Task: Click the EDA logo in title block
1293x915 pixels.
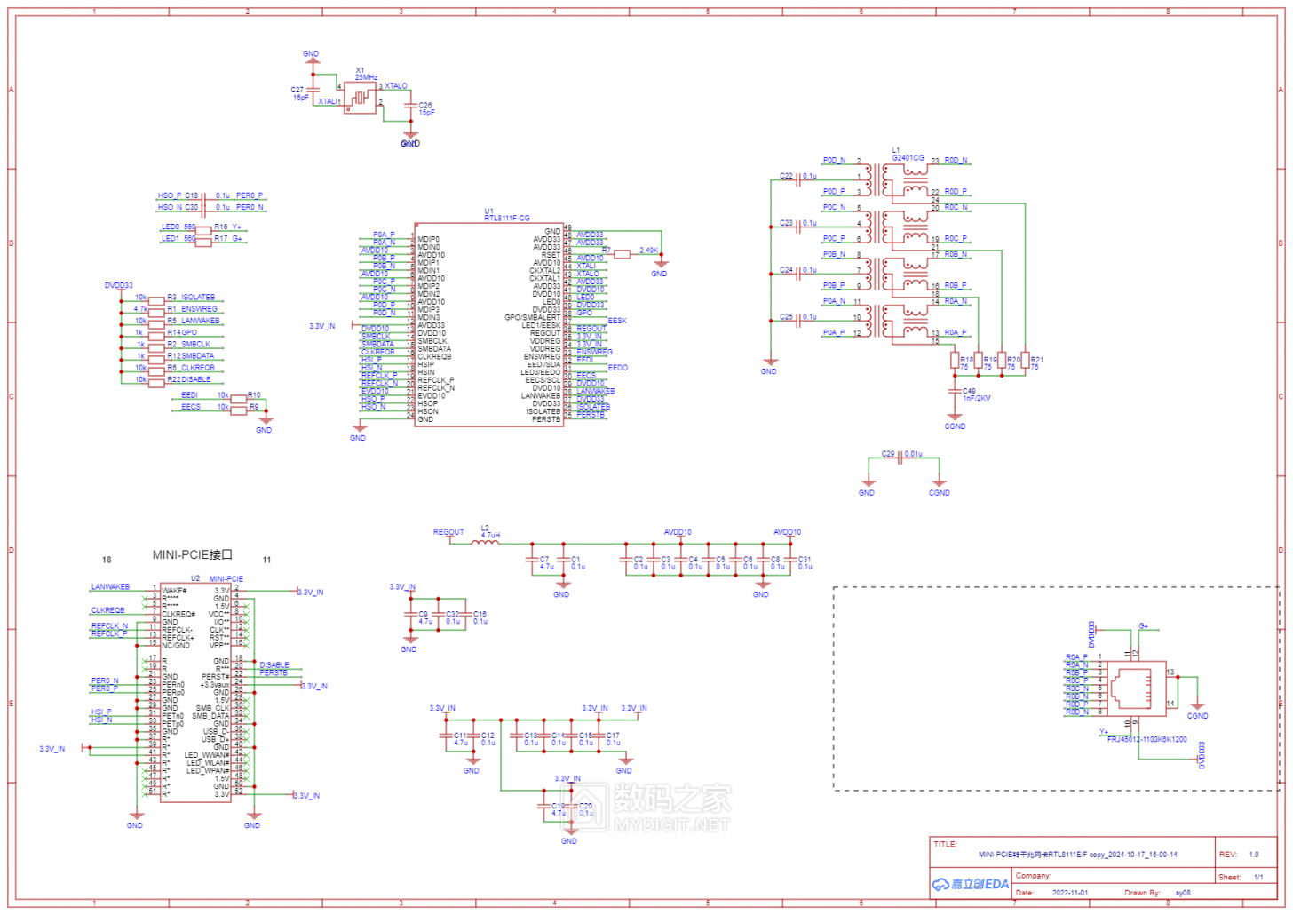Action: pos(971,884)
